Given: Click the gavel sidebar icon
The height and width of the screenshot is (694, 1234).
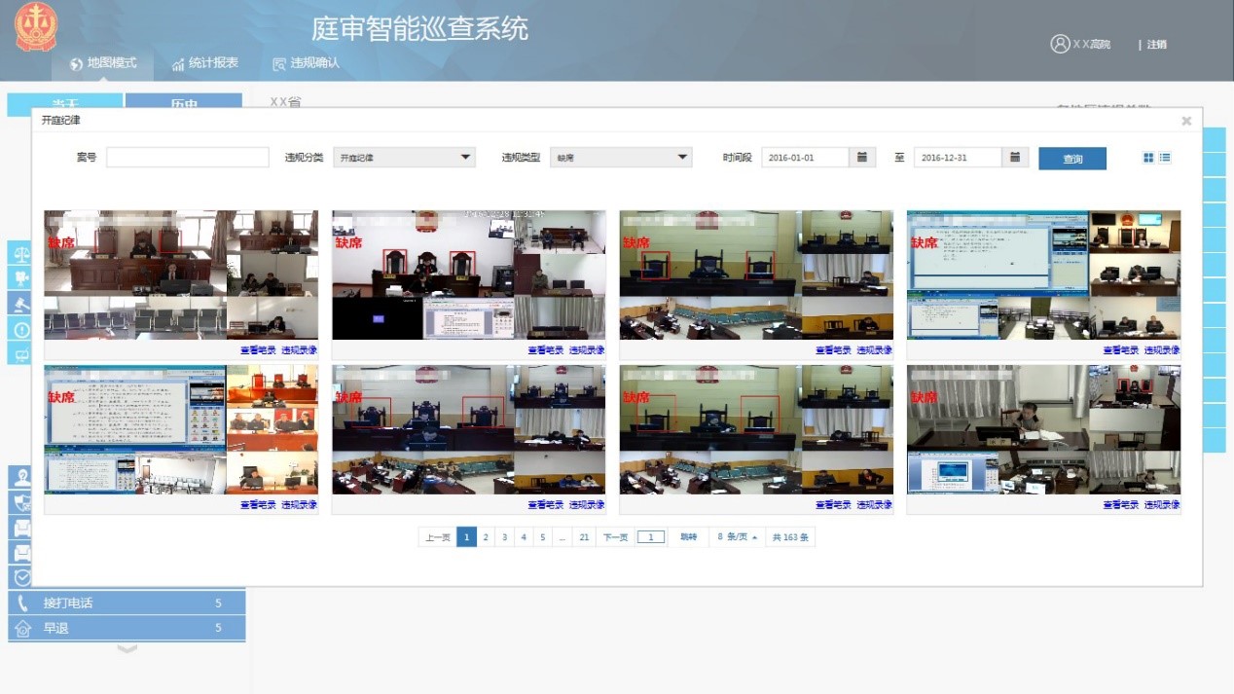Looking at the screenshot, I should 18,304.
